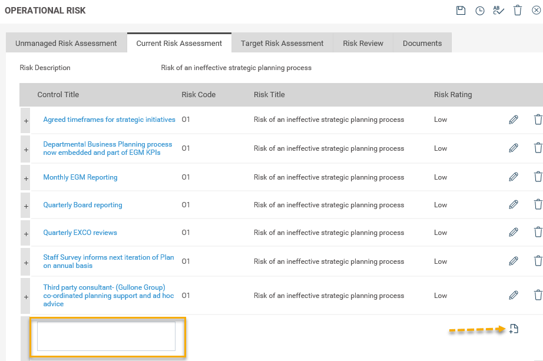Screen dimensions: 543x361
Task: Delete the Quarterly EXCO reviews row
Action: coord(538,232)
